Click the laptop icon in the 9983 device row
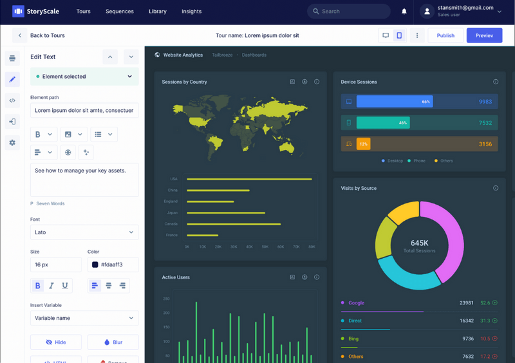The image size is (515, 363). (349, 102)
